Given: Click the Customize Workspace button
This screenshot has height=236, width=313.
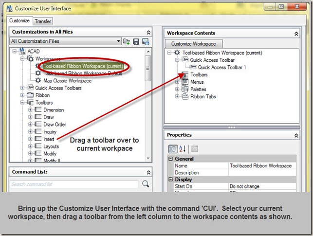Looking at the screenshot, I should pyautogui.click(x=193, y=44).
